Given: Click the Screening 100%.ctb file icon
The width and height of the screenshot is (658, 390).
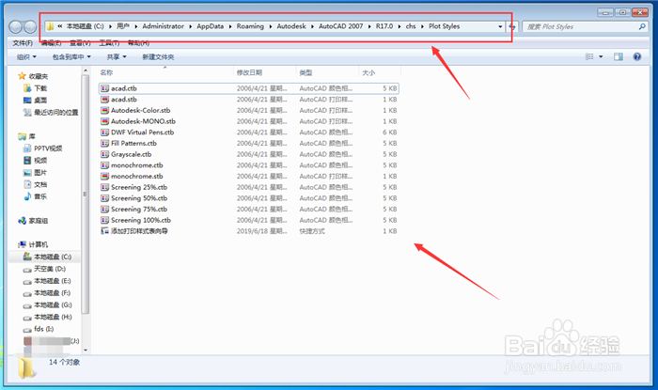Looking at the screenshot, I should [x=105, y=220].
